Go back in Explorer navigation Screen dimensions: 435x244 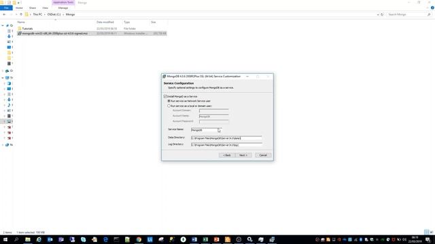coord(4,14)
